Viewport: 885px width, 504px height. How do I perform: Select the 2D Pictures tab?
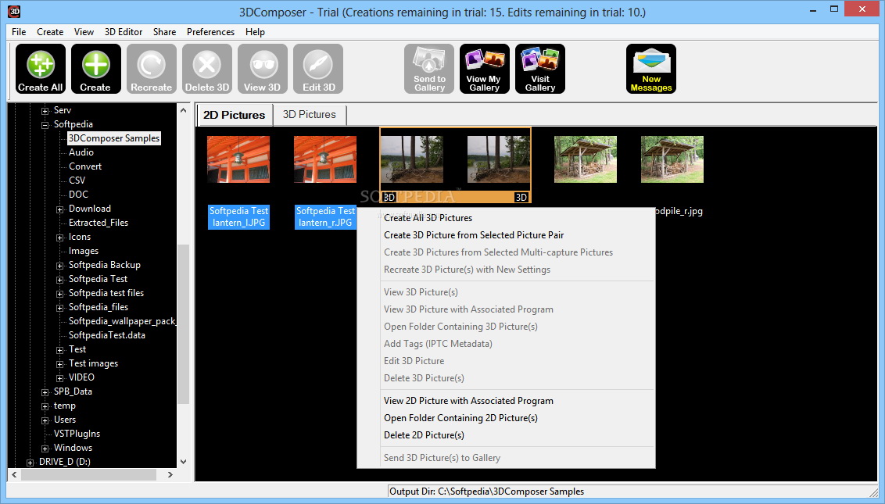click(x=235, y=115)
